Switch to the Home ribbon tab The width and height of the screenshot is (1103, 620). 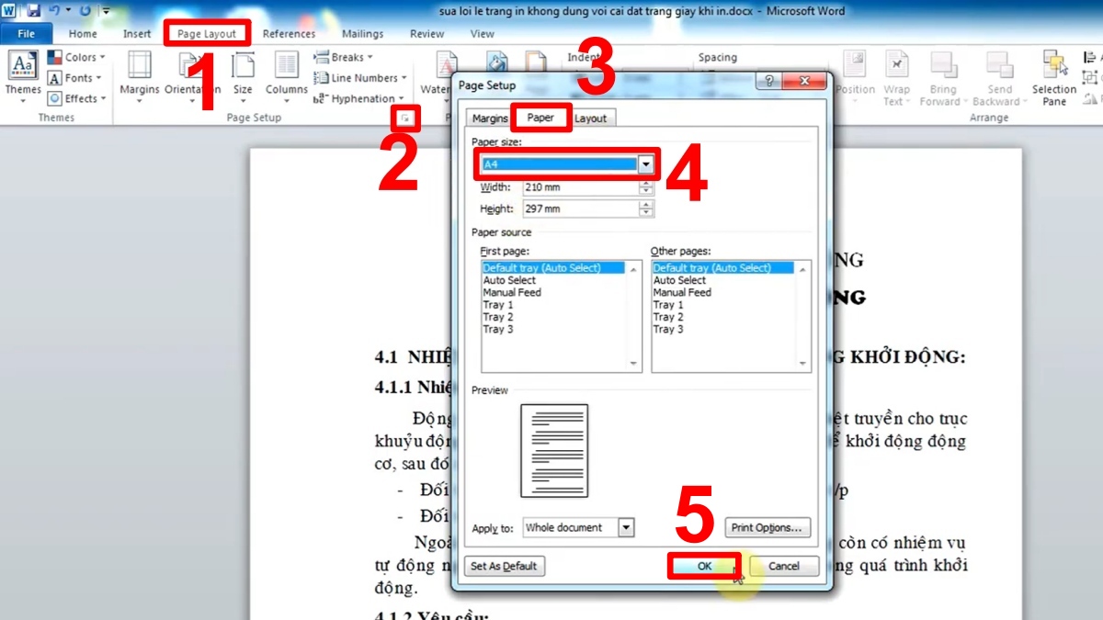[x=83, y=34]
